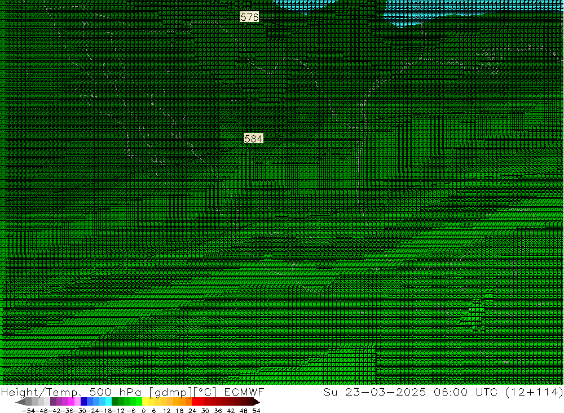This screenshot has height=413, width=564.
Task: Click the gray left arrow of color scale
Action: click(x=20, y=402)
